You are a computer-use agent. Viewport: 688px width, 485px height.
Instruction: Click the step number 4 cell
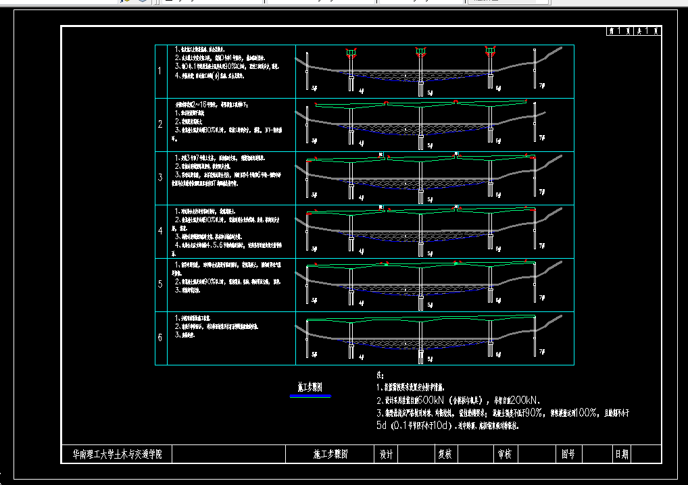[x=161, y=232]
